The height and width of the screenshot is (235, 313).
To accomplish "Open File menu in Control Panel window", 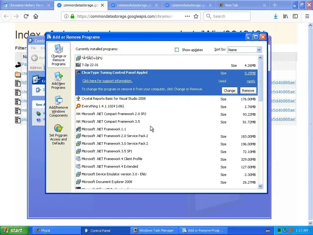I will [x=33, y=48].
